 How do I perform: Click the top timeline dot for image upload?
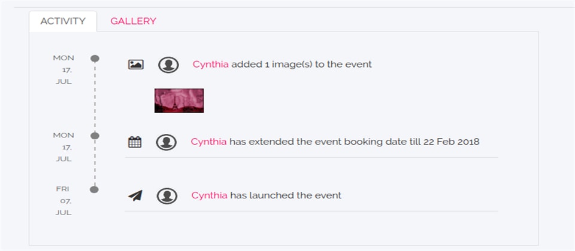click(95, 59)
